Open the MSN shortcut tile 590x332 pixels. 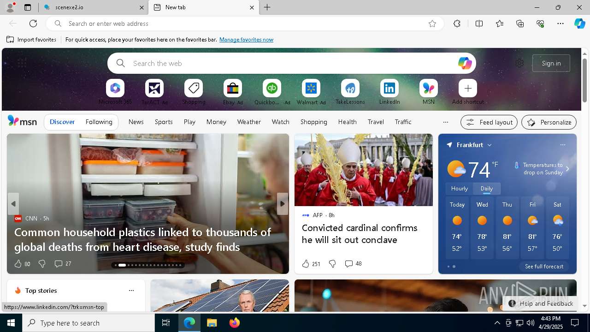pos(429,88)
